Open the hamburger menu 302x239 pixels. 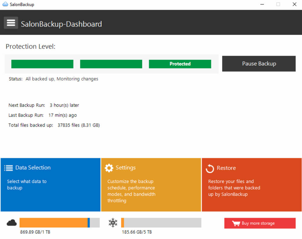click(11, 23)
